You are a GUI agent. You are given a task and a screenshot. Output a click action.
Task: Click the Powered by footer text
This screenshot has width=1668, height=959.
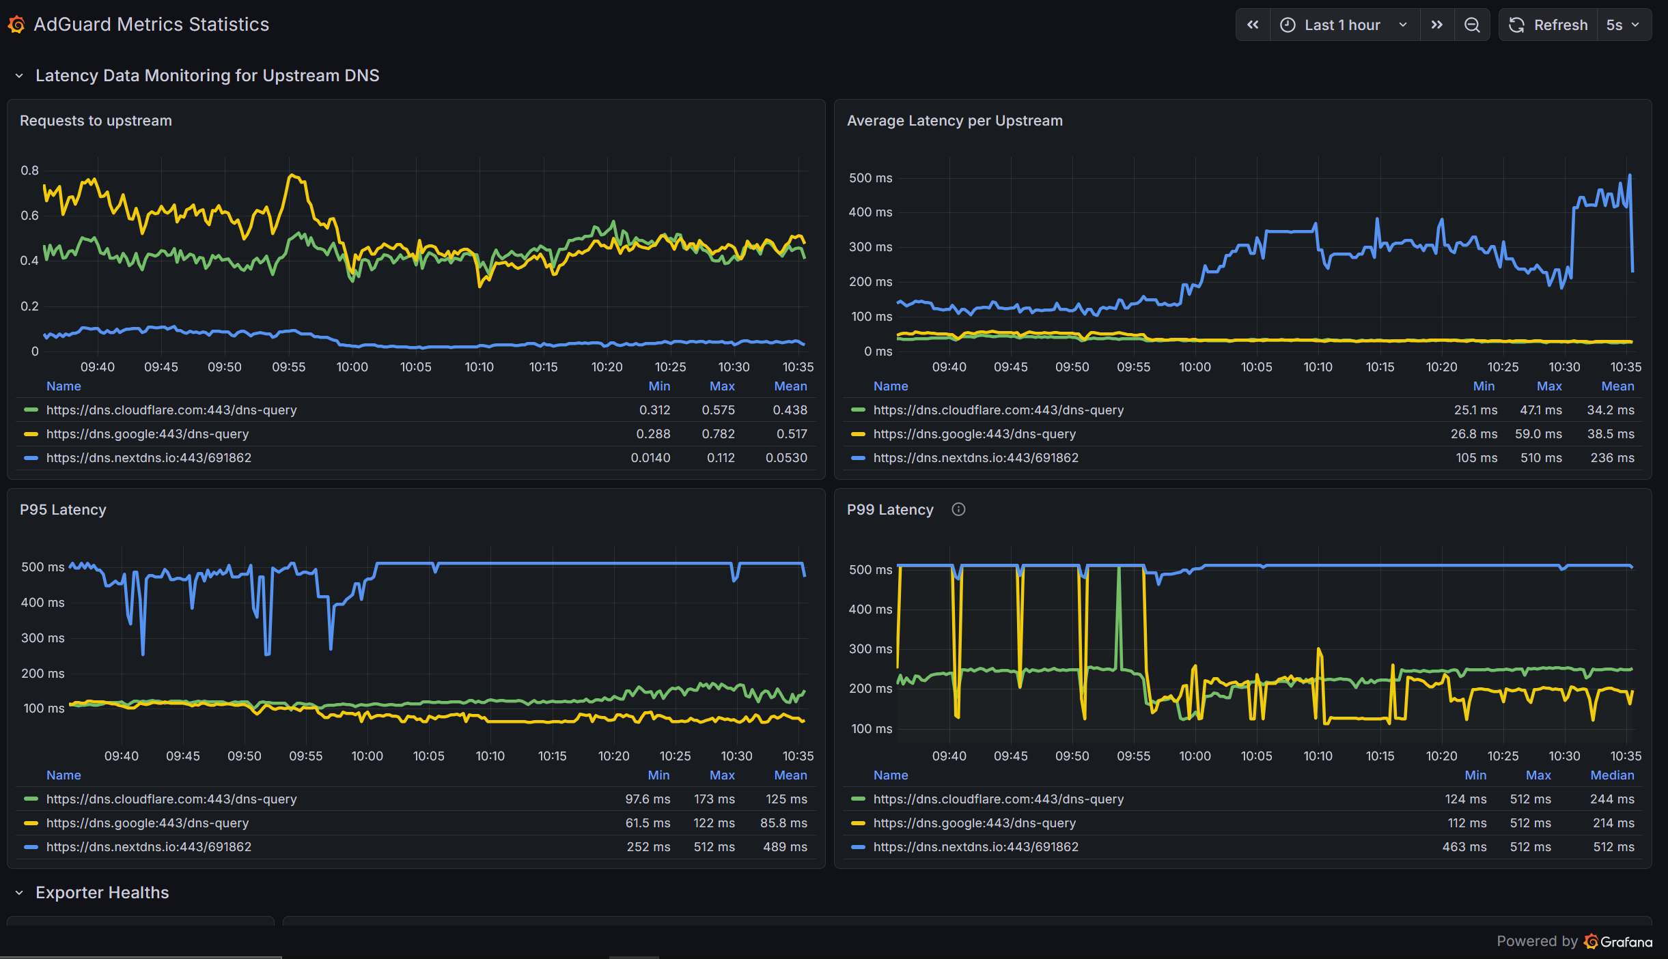tap(1537, 942)
